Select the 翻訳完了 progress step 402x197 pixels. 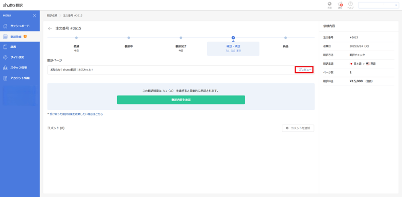point(181,46)
